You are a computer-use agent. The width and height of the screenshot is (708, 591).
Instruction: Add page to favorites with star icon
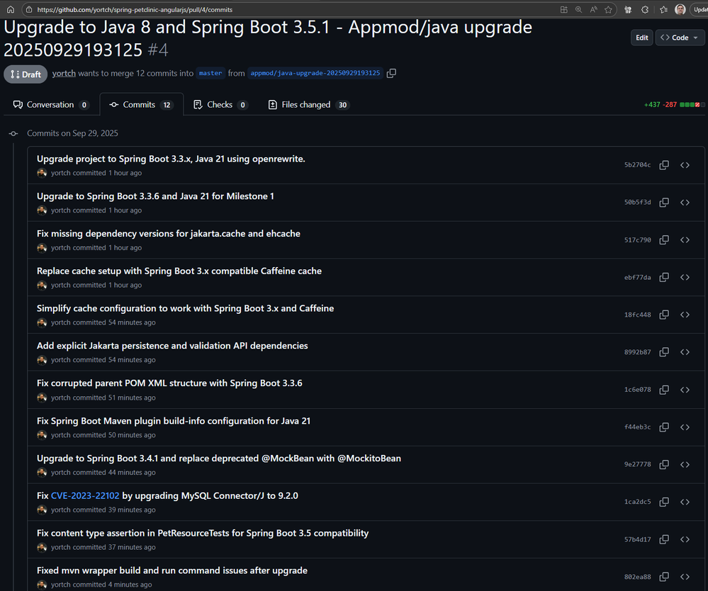[x=608, y=9]
